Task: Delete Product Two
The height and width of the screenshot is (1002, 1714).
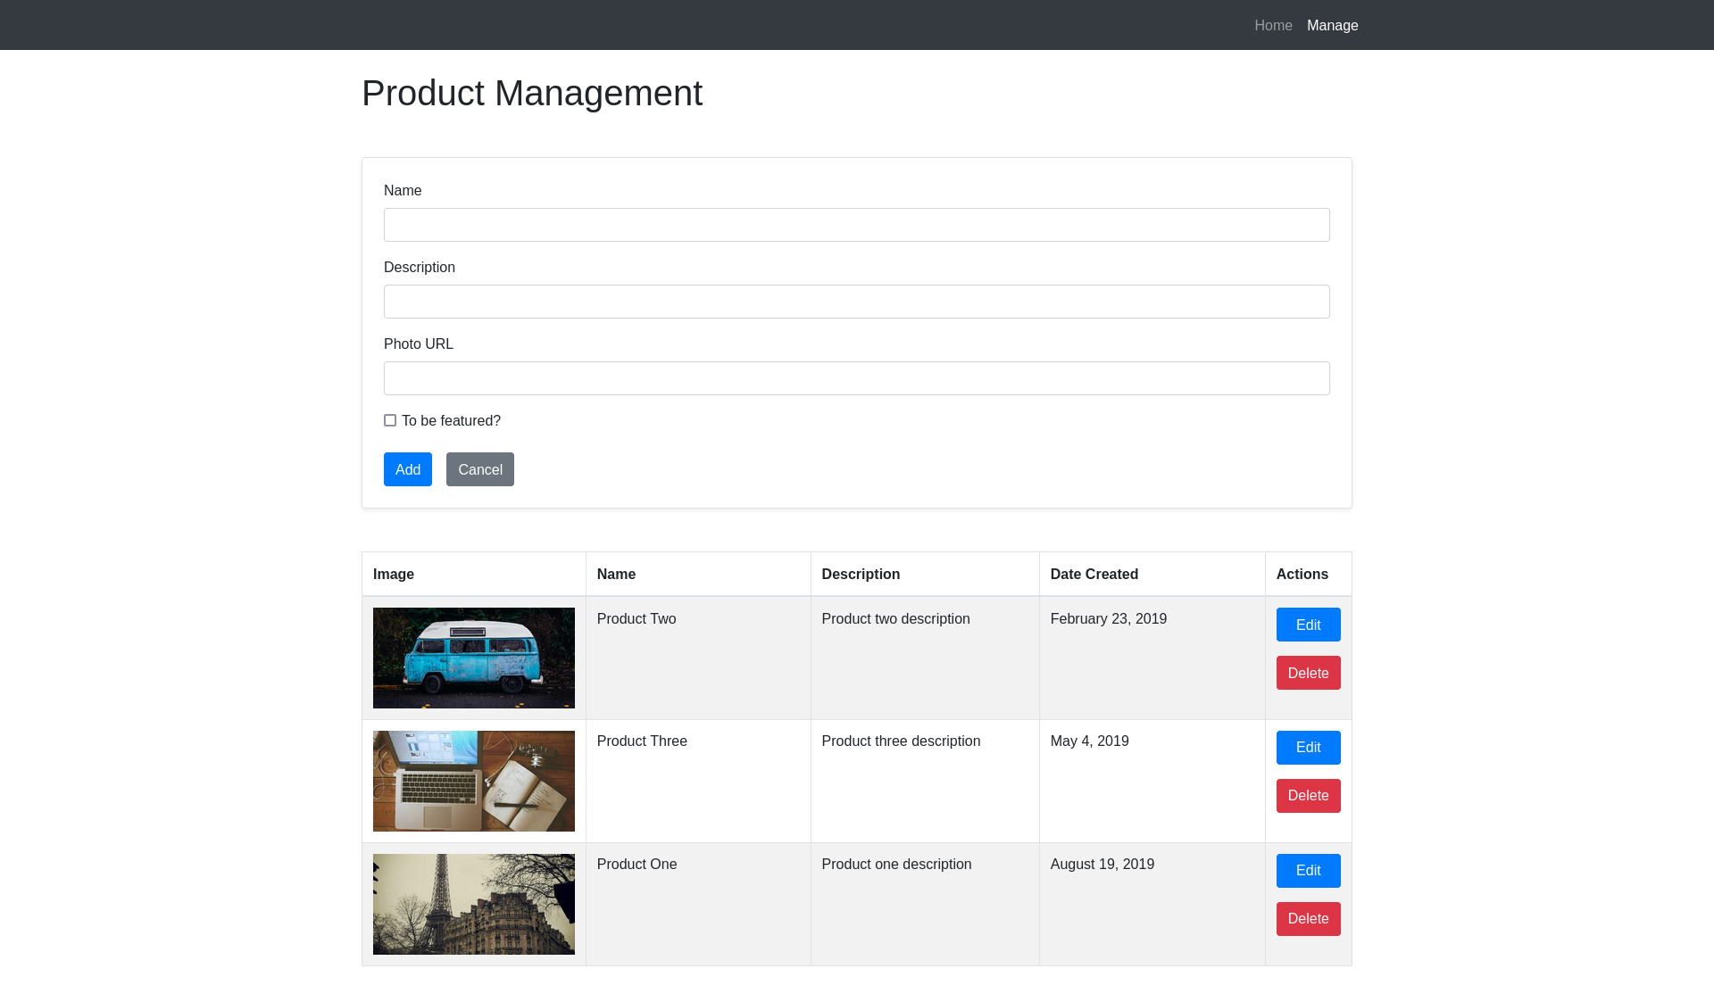Action: (1308, 673)
